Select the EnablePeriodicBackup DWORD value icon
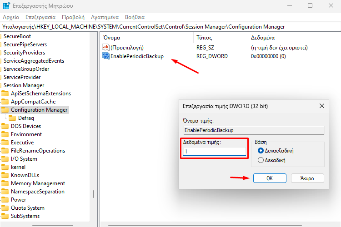This screenshot has width=341, height=227. click(x=105, y=56)
